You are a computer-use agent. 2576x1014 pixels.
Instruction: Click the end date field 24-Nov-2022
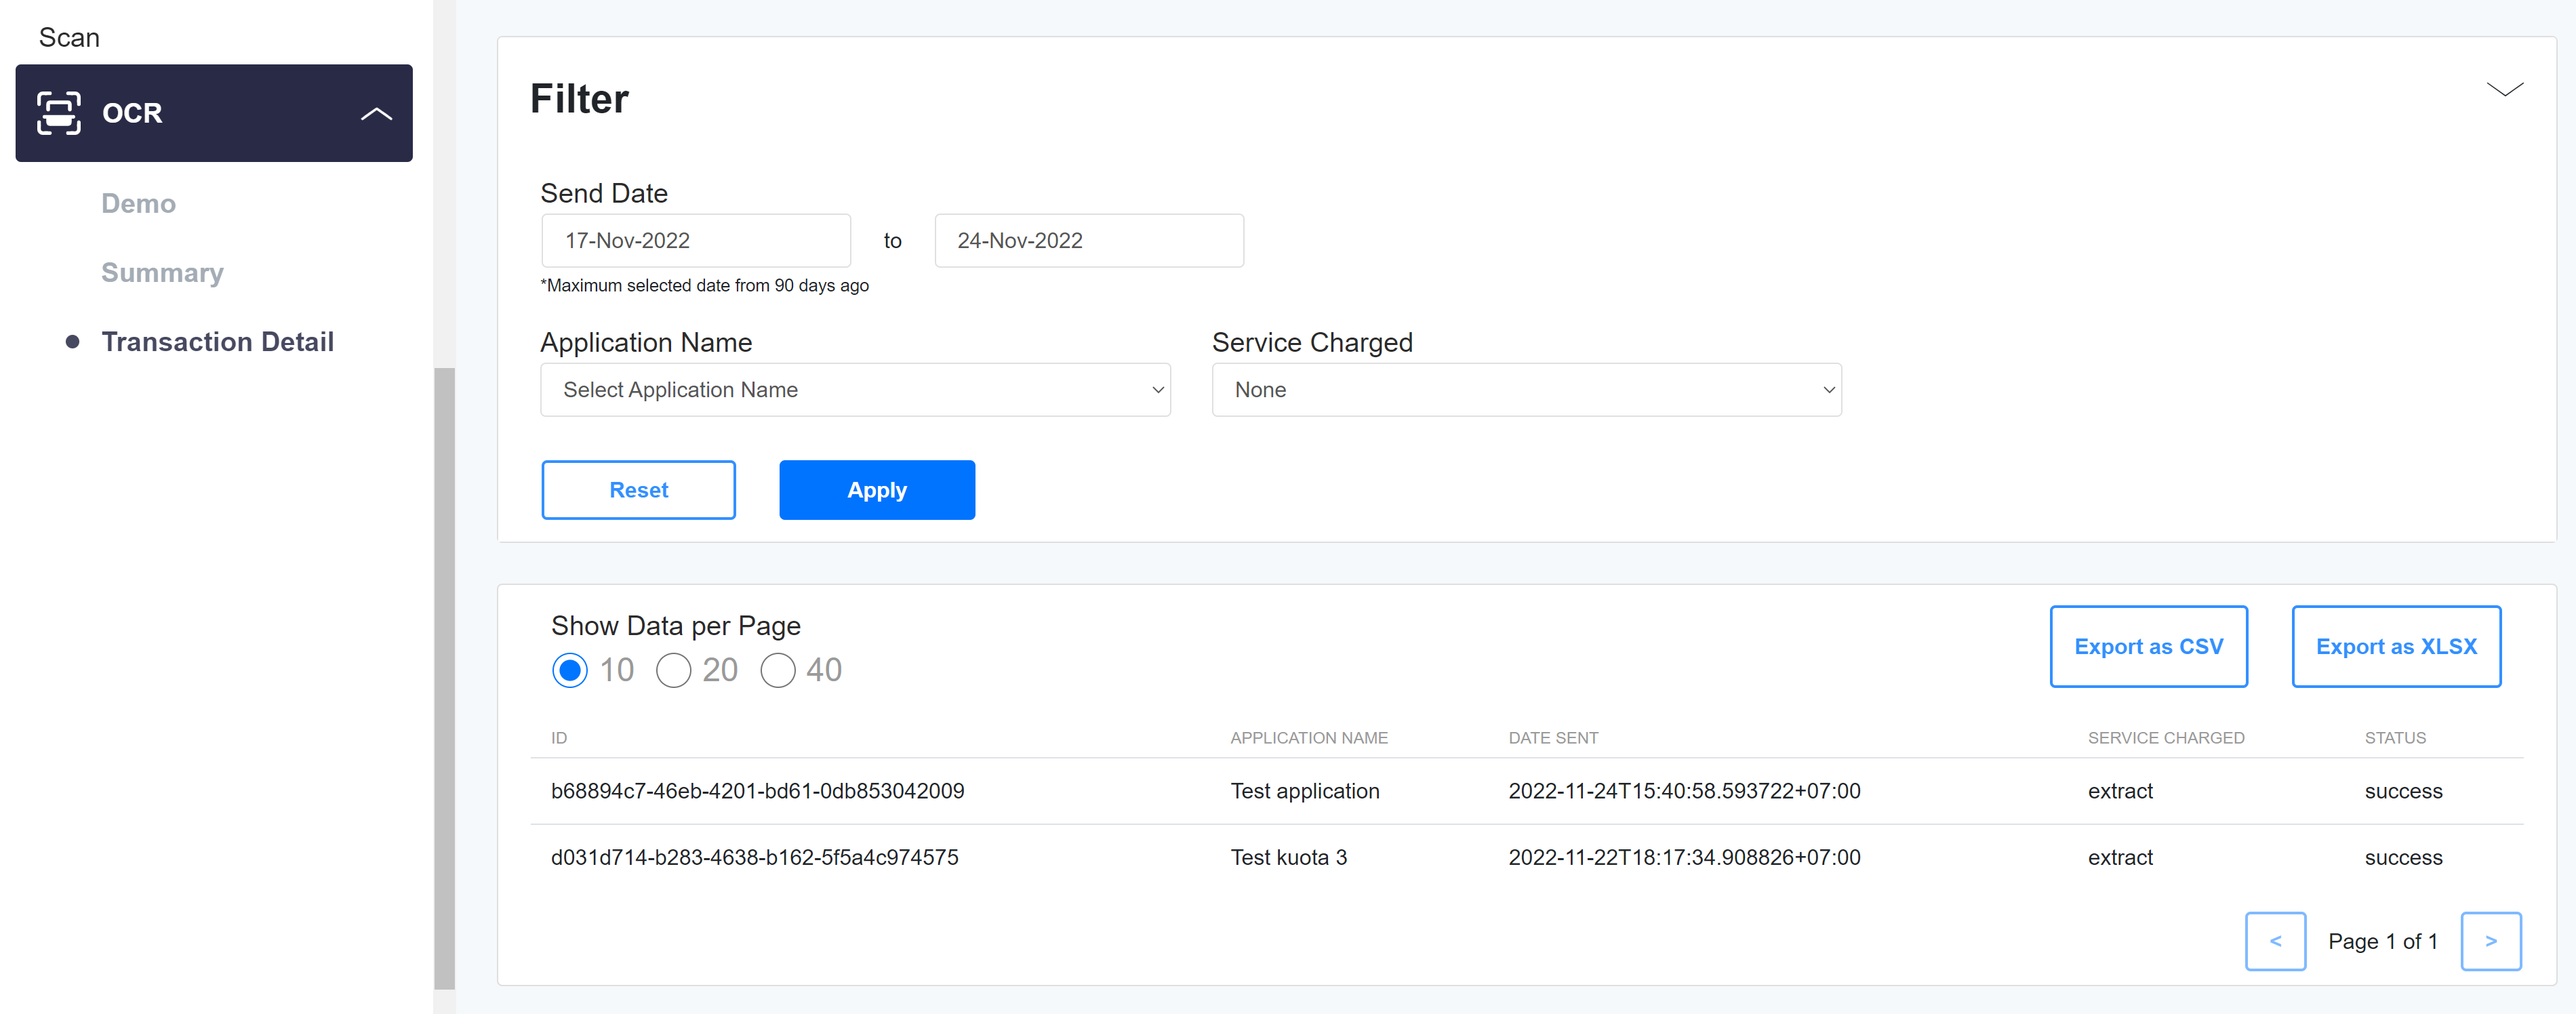1088,241
